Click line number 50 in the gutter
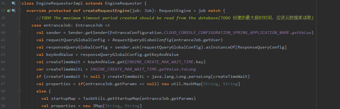 [x=3, y=106]
